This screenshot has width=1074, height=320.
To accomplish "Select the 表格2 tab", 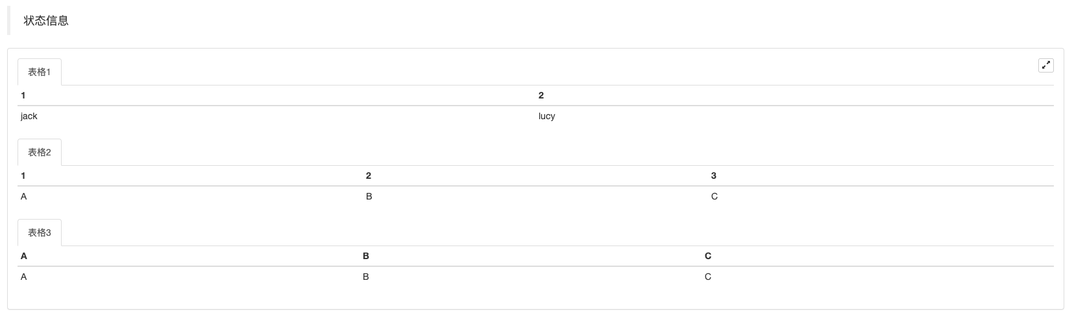I will coord(39,153).
